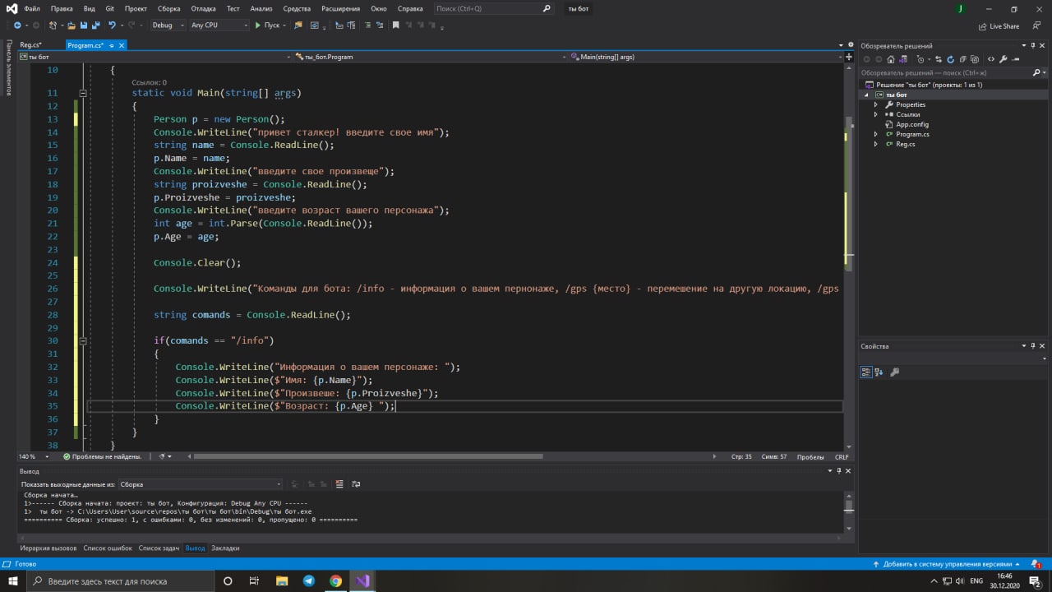Close the Program.cs tab
This screenshot has height=592, width=1052.
coord(122,45)
